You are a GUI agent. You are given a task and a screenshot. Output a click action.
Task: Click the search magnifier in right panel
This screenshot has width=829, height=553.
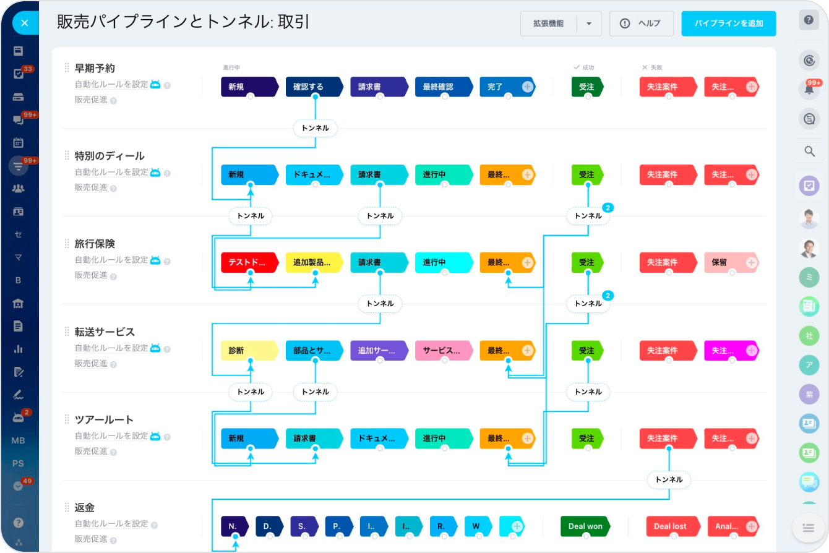click(x=809, y=151)
